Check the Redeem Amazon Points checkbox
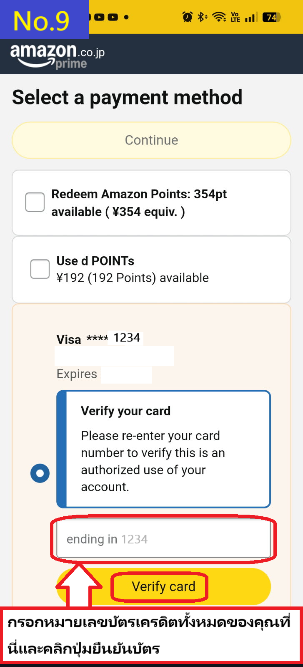Screen dimensions: 303x667 (x=35, y=202)
